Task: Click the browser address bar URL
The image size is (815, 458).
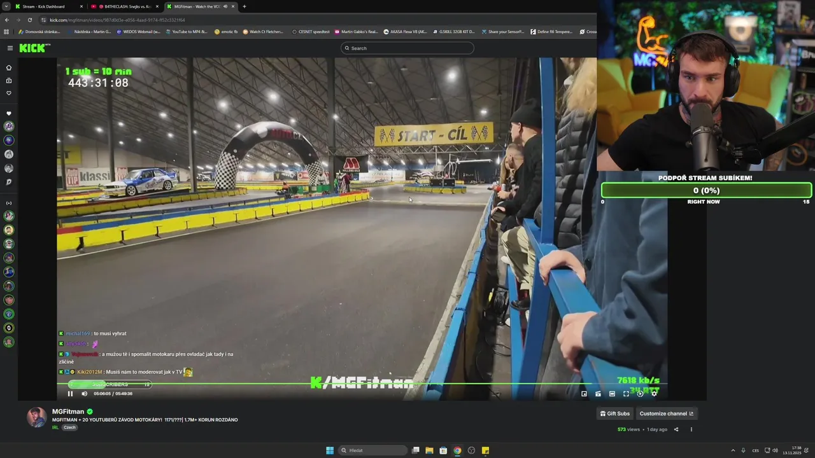Action: (x=117, y=20)
